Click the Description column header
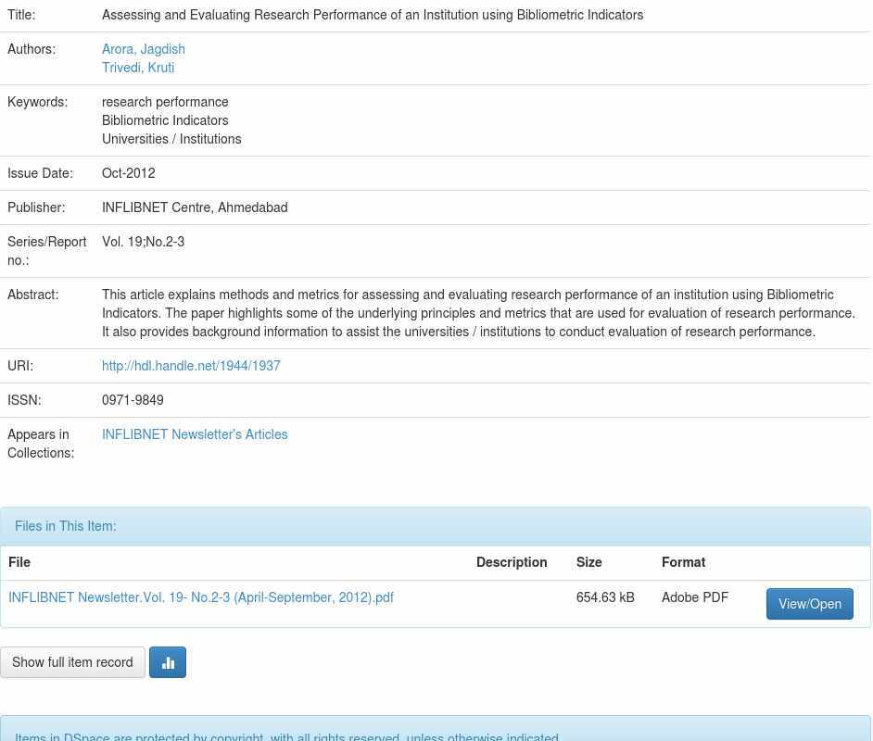This screenshot has width=873, height=741. click(512, 562)
